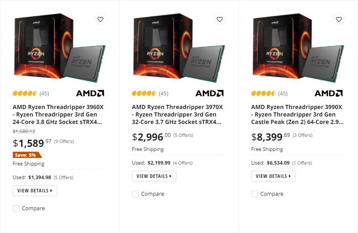
Task: Click AMD brand logo on 3990X card
Action: coord(329,93)
